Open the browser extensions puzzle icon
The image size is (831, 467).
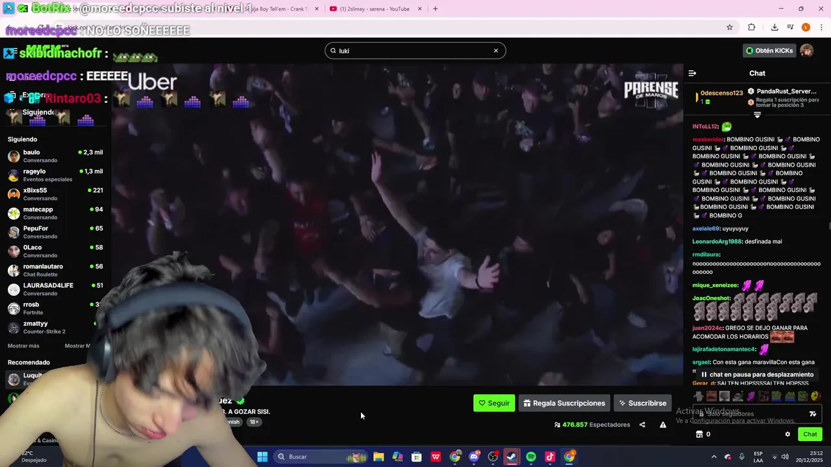pyautogui.click(x=751, y=27)
